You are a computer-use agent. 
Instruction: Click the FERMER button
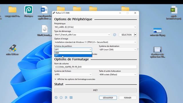point(128,98)
